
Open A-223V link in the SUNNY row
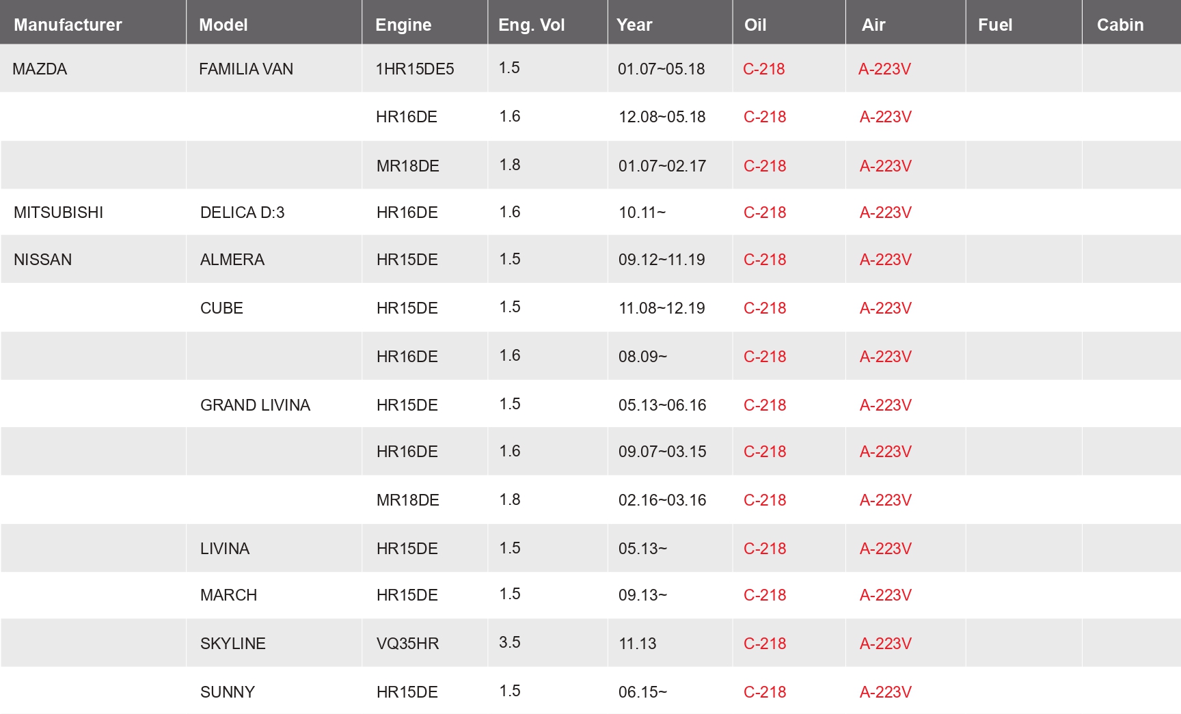(x=885, y=692)
